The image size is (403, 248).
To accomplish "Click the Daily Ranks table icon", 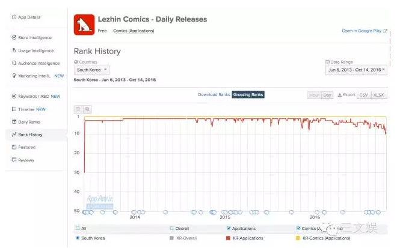I will coord(14,121).
